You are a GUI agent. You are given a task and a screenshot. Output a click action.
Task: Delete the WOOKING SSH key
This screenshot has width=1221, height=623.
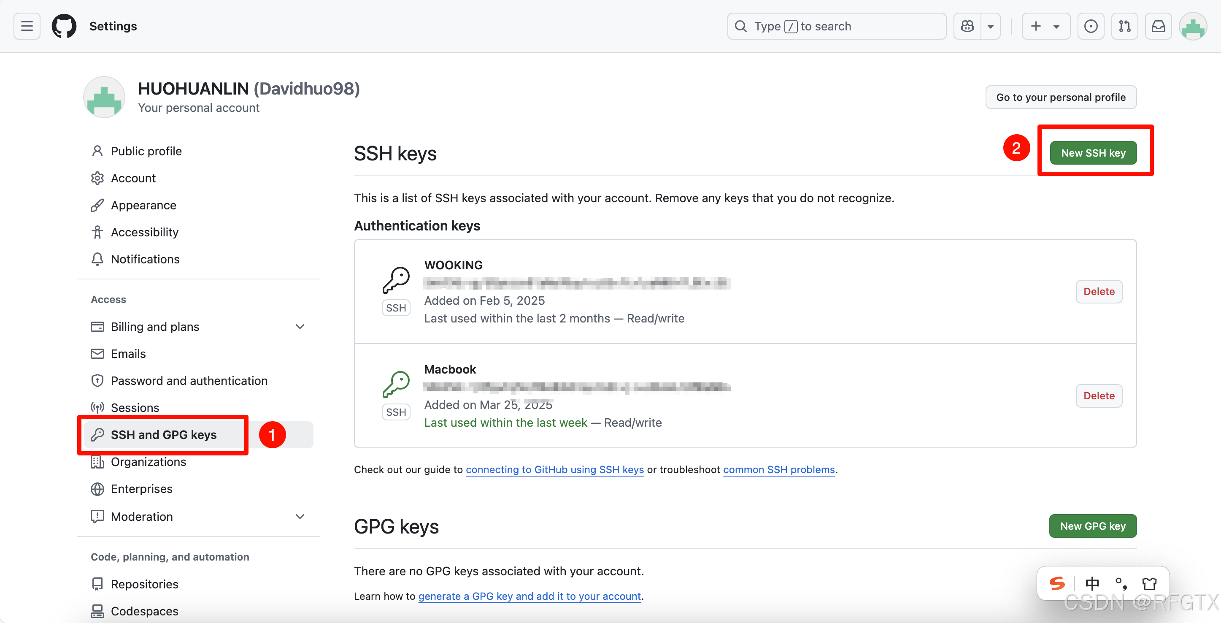point(1099,292)
